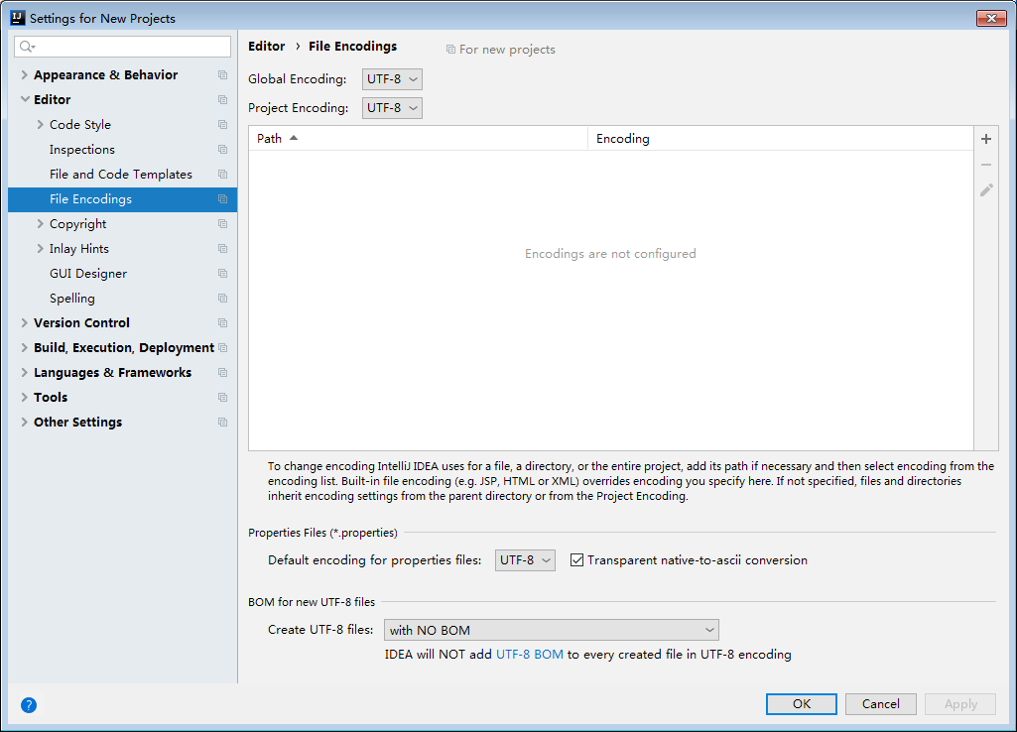The height and width of the screenshot is (732, 1017).
Task: Click project-level icon beside Inlay Hints
Action: tap(222, 249)
